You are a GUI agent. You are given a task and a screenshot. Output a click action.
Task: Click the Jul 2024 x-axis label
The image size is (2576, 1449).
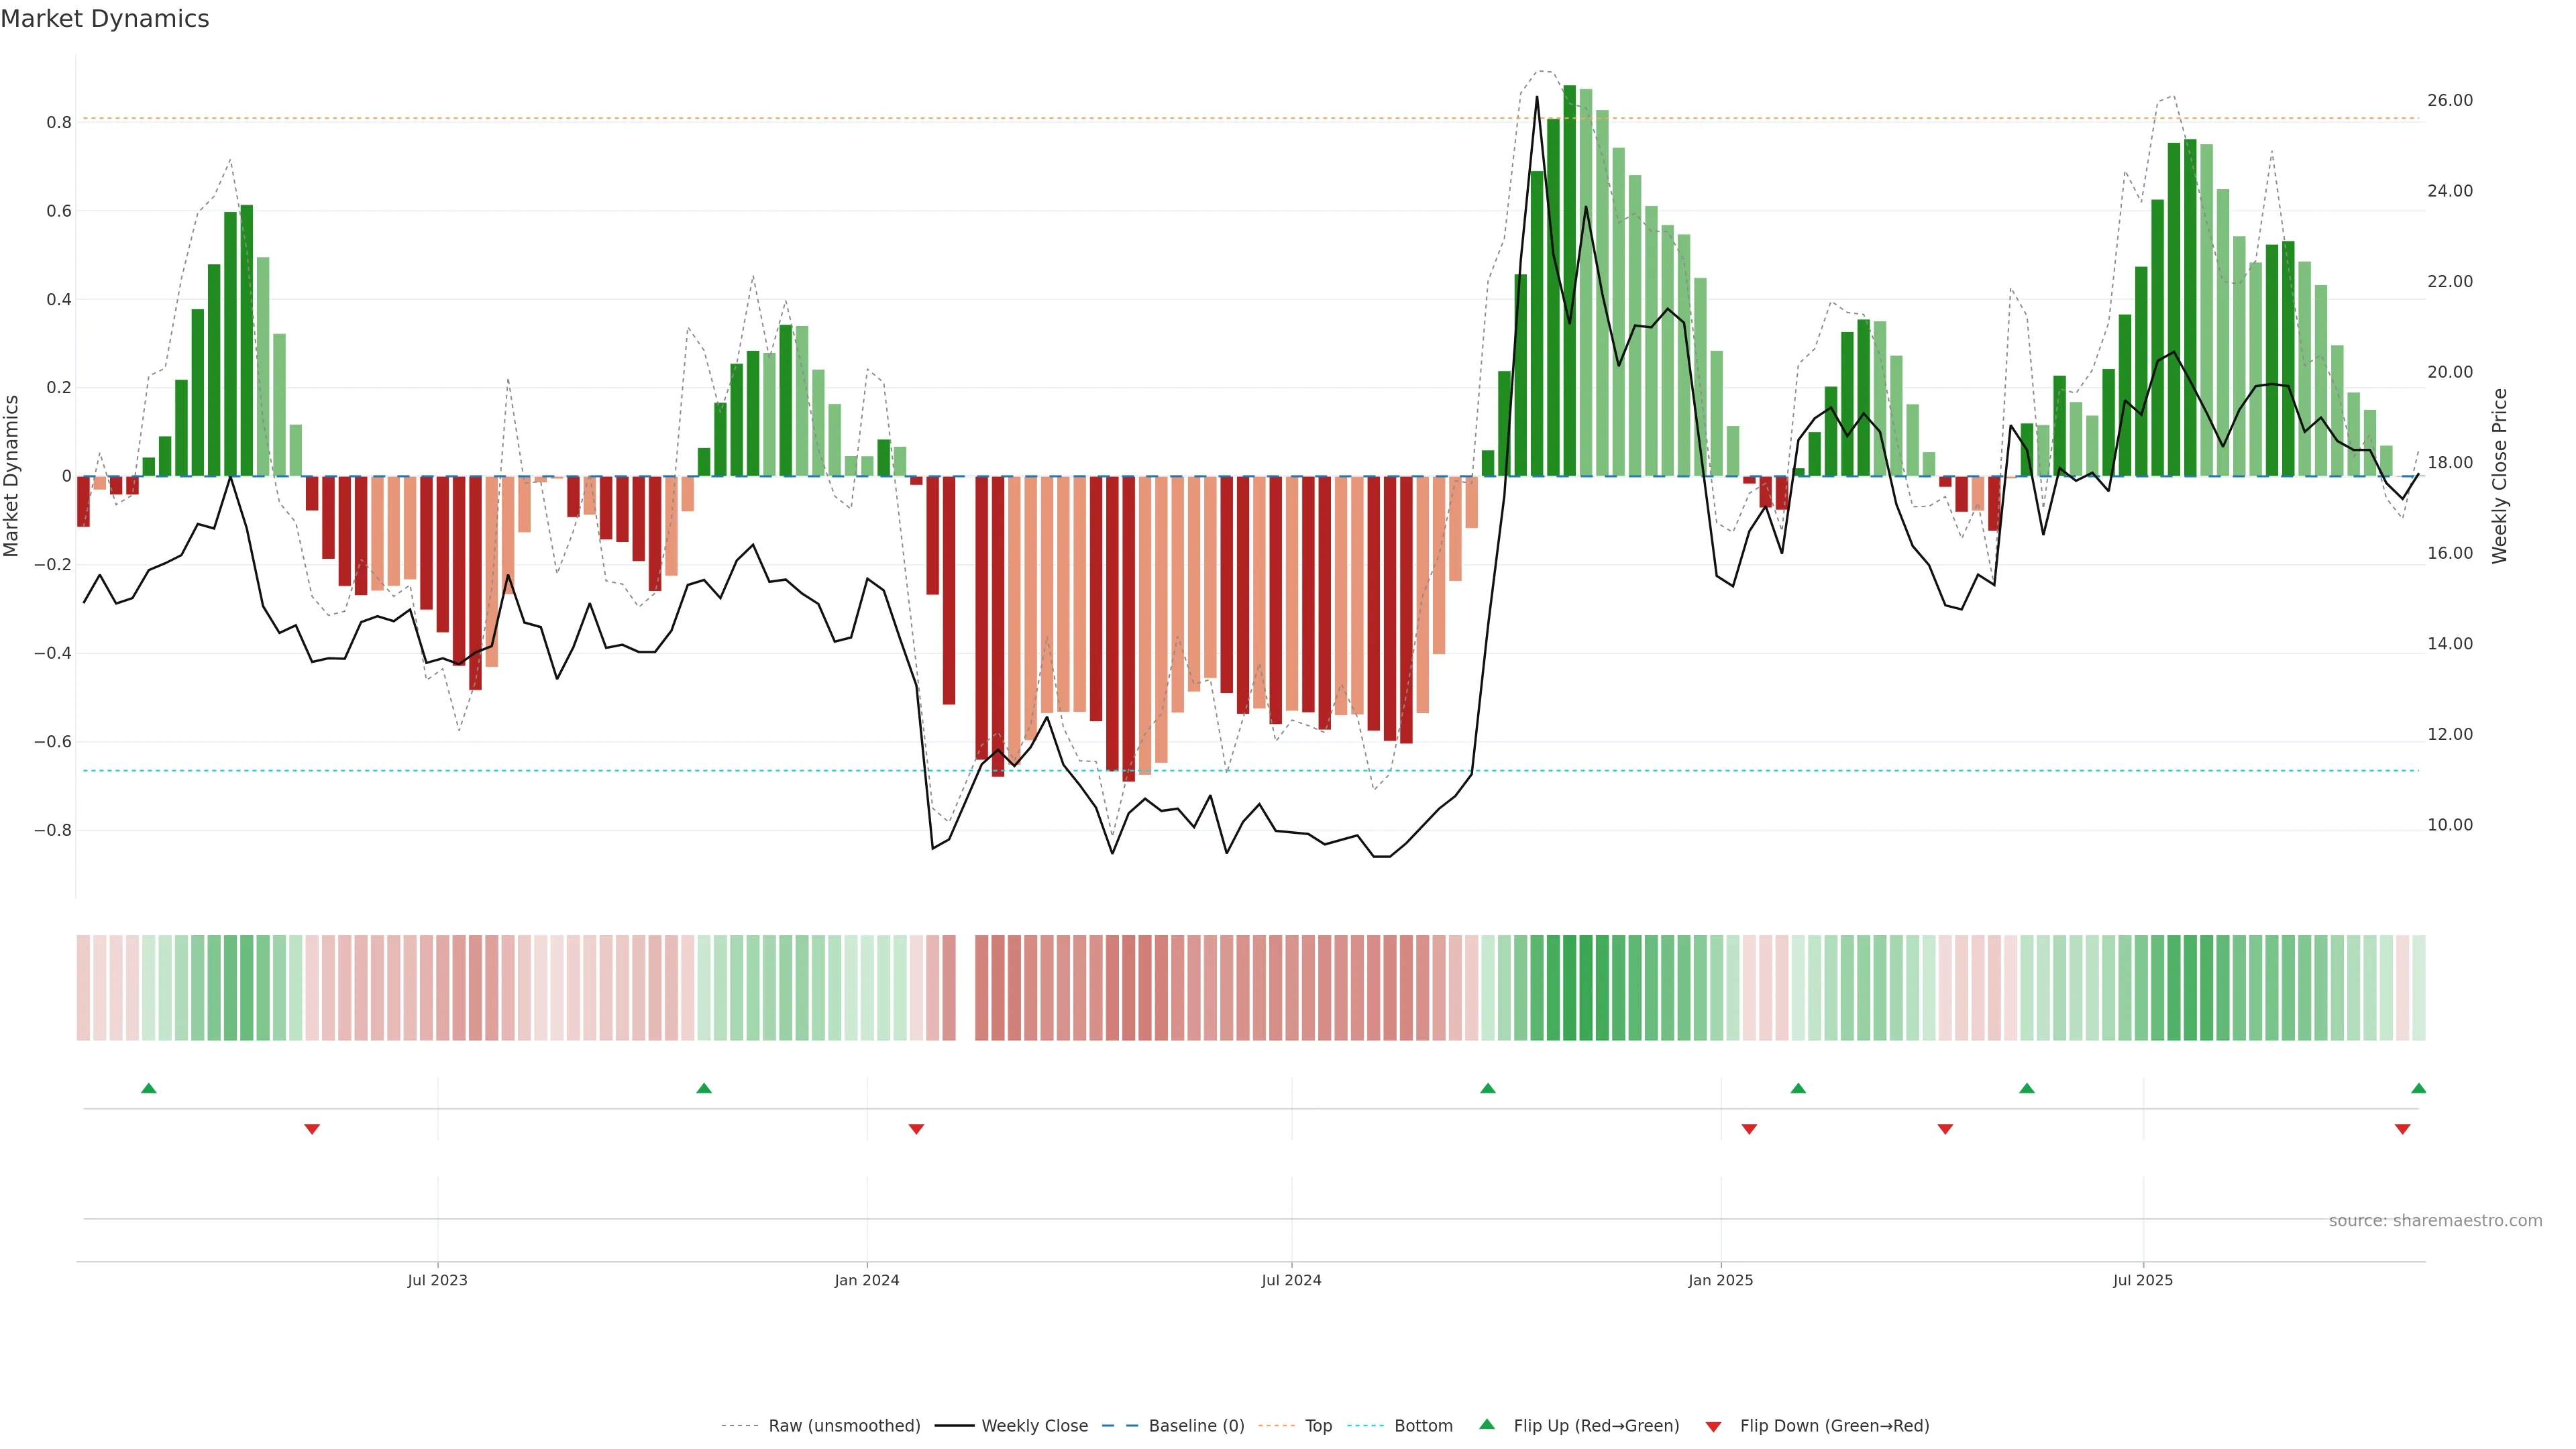[x=1291, y=1280]
